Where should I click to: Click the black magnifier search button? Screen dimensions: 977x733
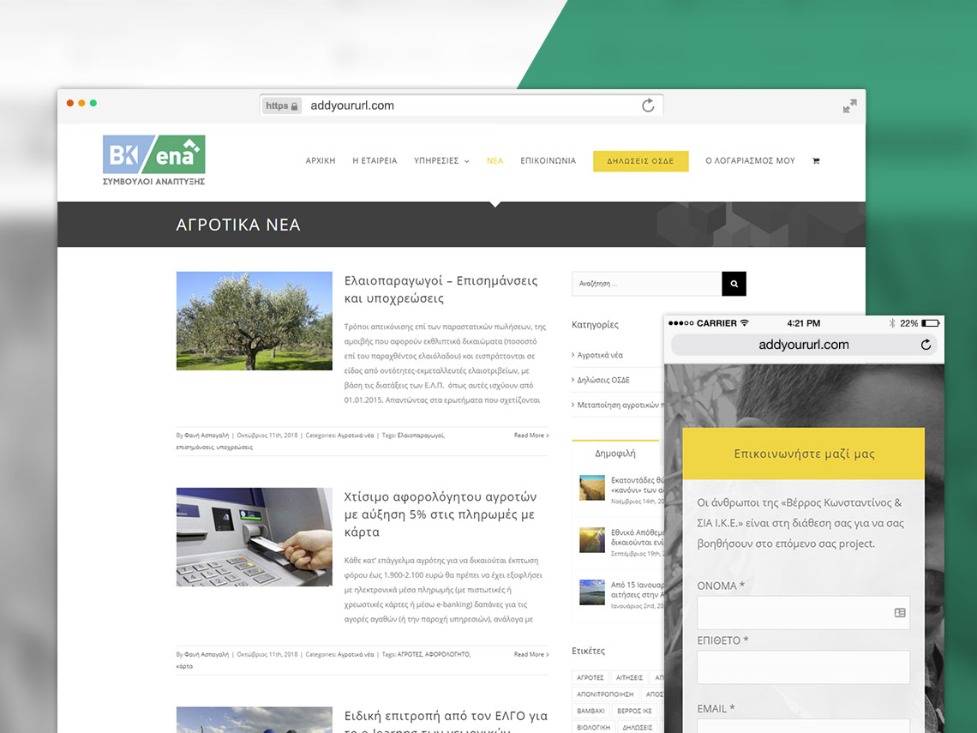coord(734,284)
